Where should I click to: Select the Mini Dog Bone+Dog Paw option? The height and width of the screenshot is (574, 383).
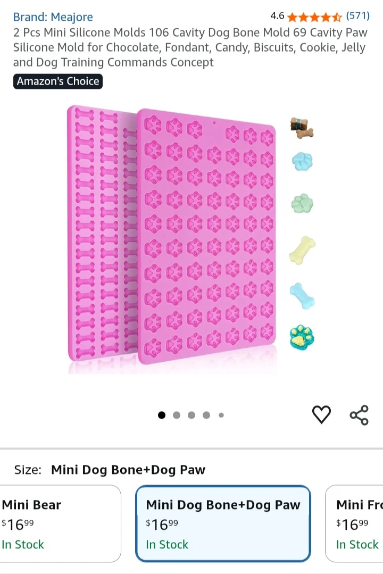pyautogui.click(x=223, y=523)
